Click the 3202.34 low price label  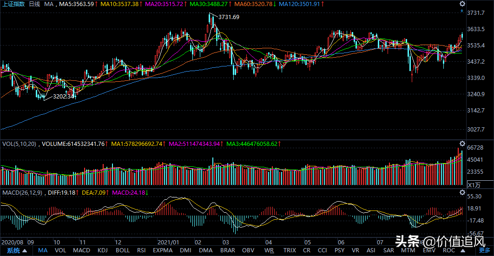[x=64, y=97]
